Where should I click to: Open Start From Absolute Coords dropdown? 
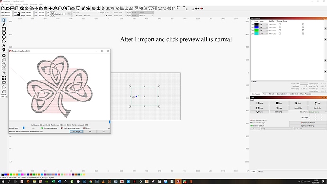tap(317, 112)
